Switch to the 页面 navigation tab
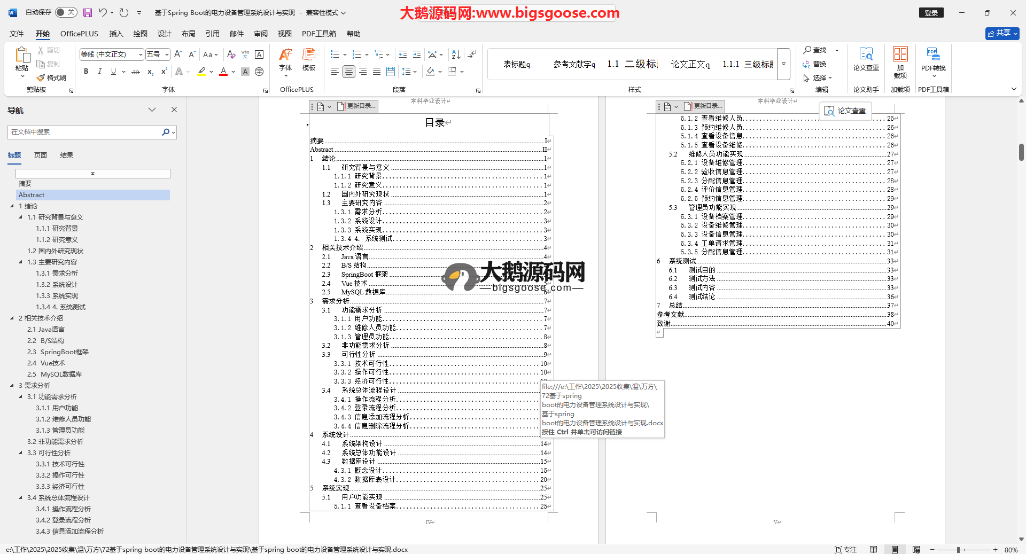This screenshot has width=1026, height=554. coord(41,155)
